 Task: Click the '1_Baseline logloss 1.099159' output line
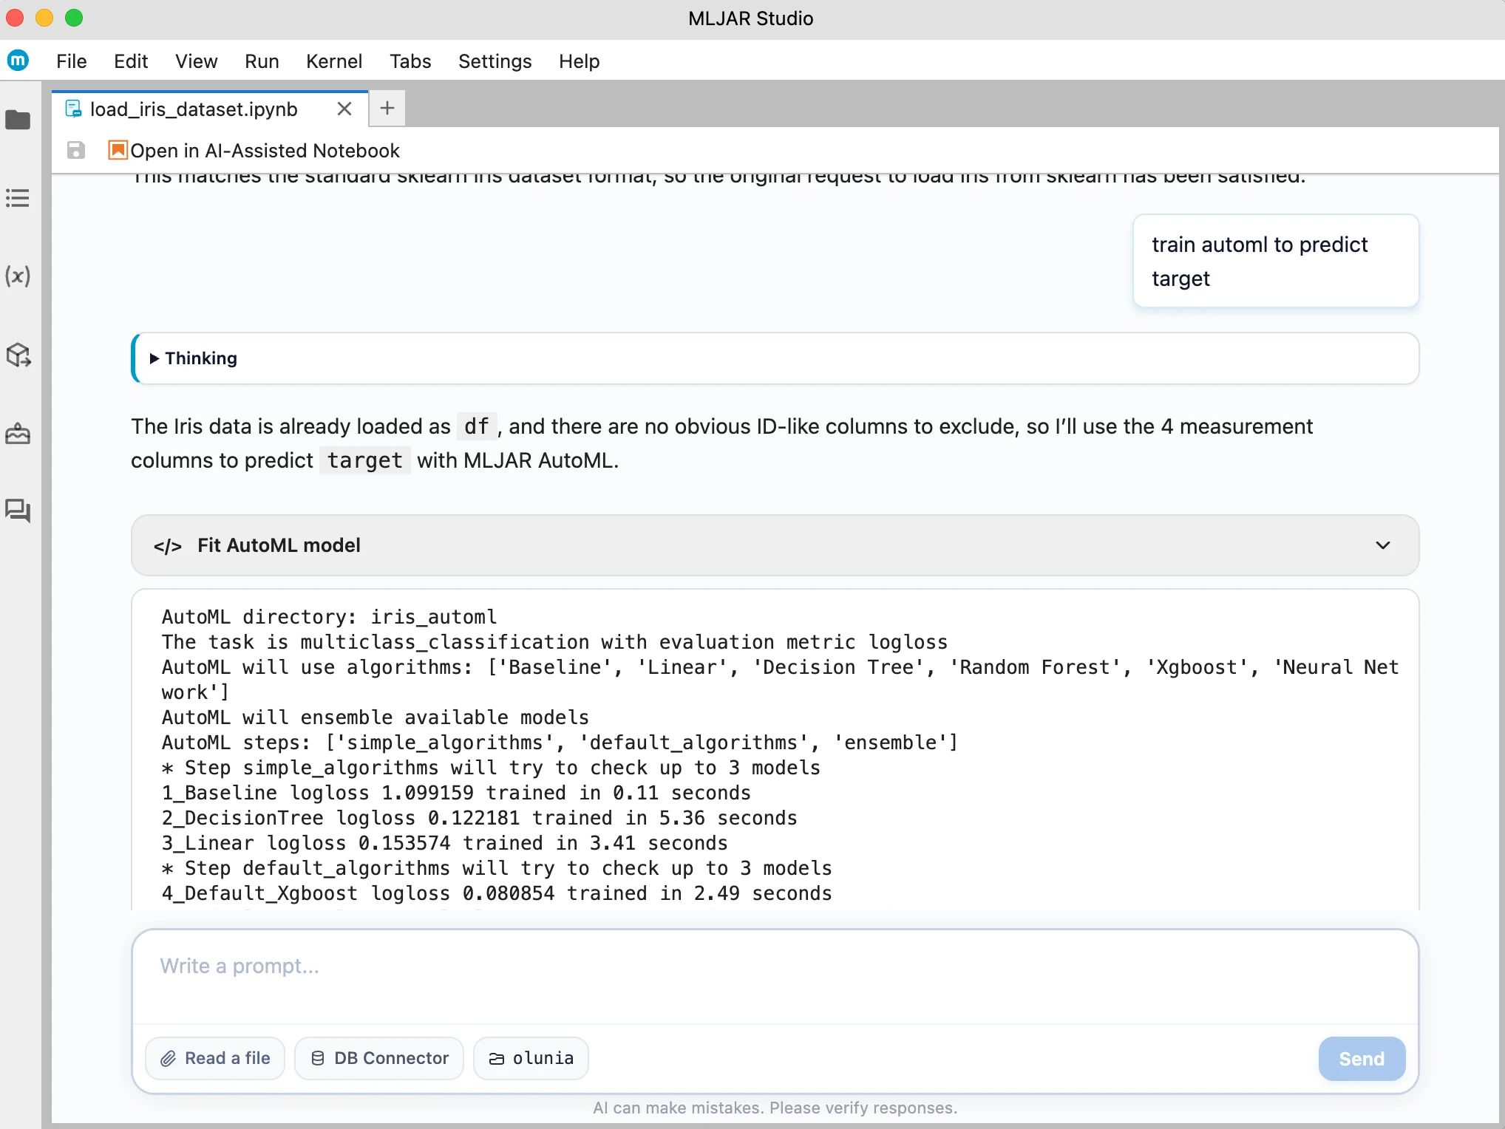point(456,793)
